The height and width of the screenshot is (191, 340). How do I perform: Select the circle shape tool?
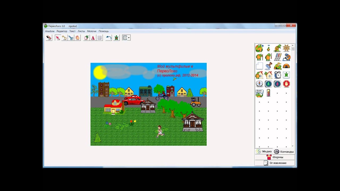[x=125, y=38]
